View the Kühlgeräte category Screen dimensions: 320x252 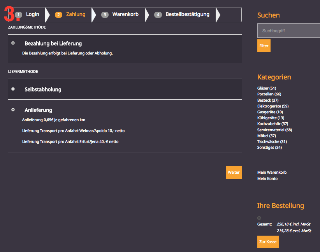pos(271,118)
